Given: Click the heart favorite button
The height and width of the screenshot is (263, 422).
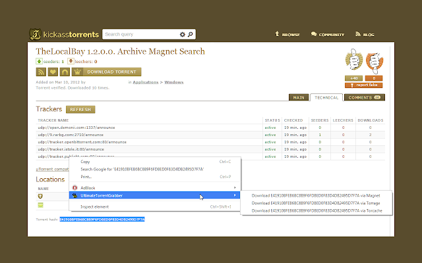Looking at the screenshot, I should 53,72.
